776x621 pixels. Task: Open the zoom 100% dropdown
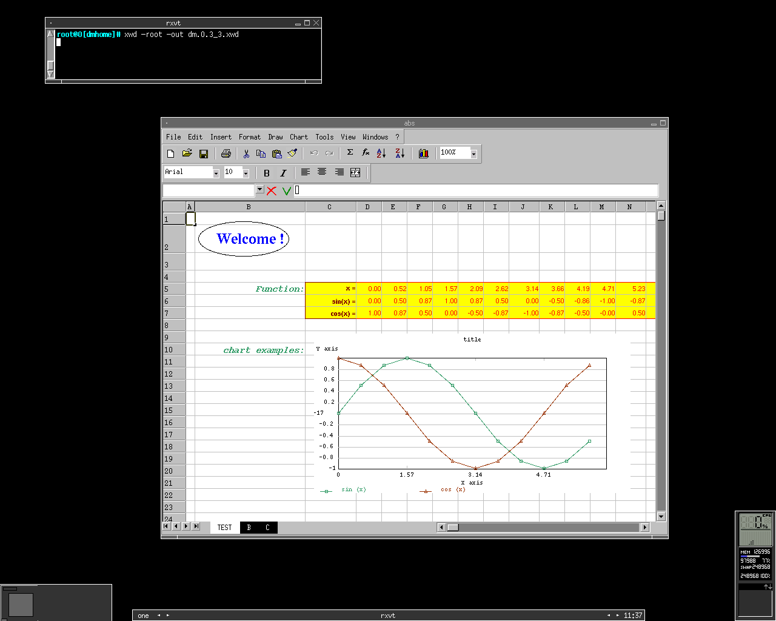473,154
